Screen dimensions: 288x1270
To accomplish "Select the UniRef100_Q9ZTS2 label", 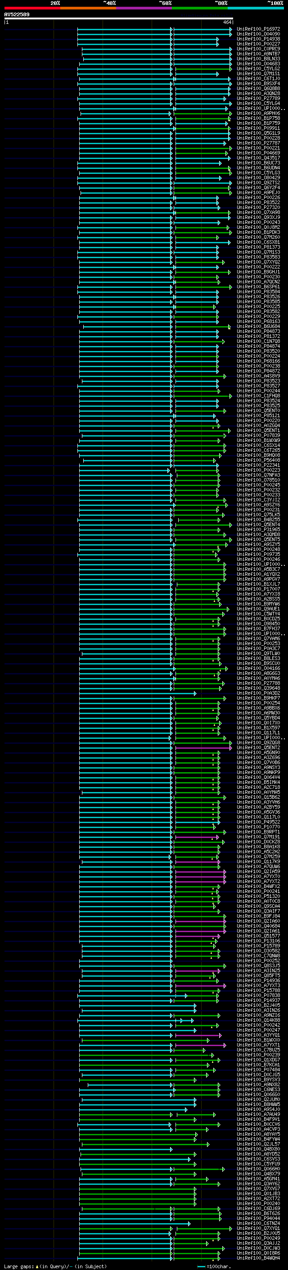I will tap(258, 182).
